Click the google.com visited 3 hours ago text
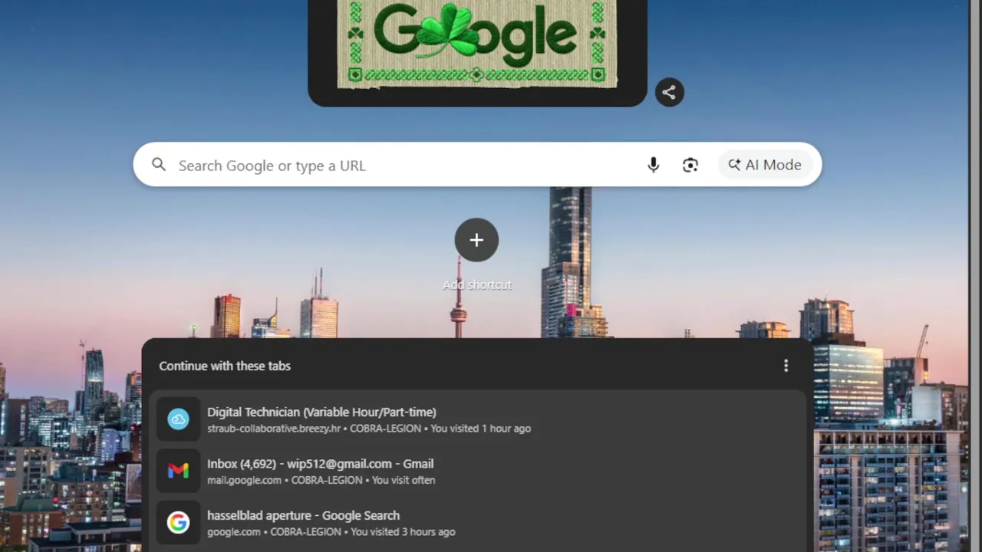Viewport: 982px width, 552px height. tap(331, 531)
